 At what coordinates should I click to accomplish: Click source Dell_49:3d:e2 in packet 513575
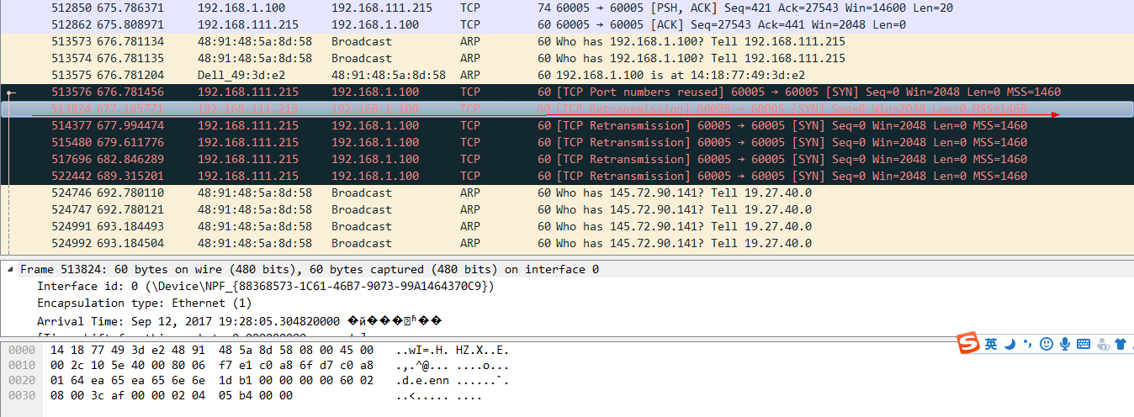(241, 75)
